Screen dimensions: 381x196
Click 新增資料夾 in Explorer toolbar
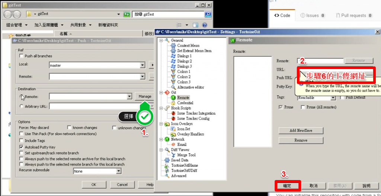(108, 25)
